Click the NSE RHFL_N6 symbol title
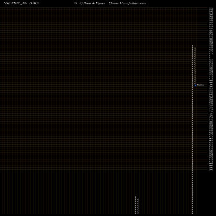216x216 pixels. pyautogui.click(x=15, y=3)
